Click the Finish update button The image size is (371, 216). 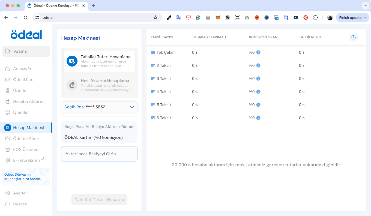pos(353,17)
